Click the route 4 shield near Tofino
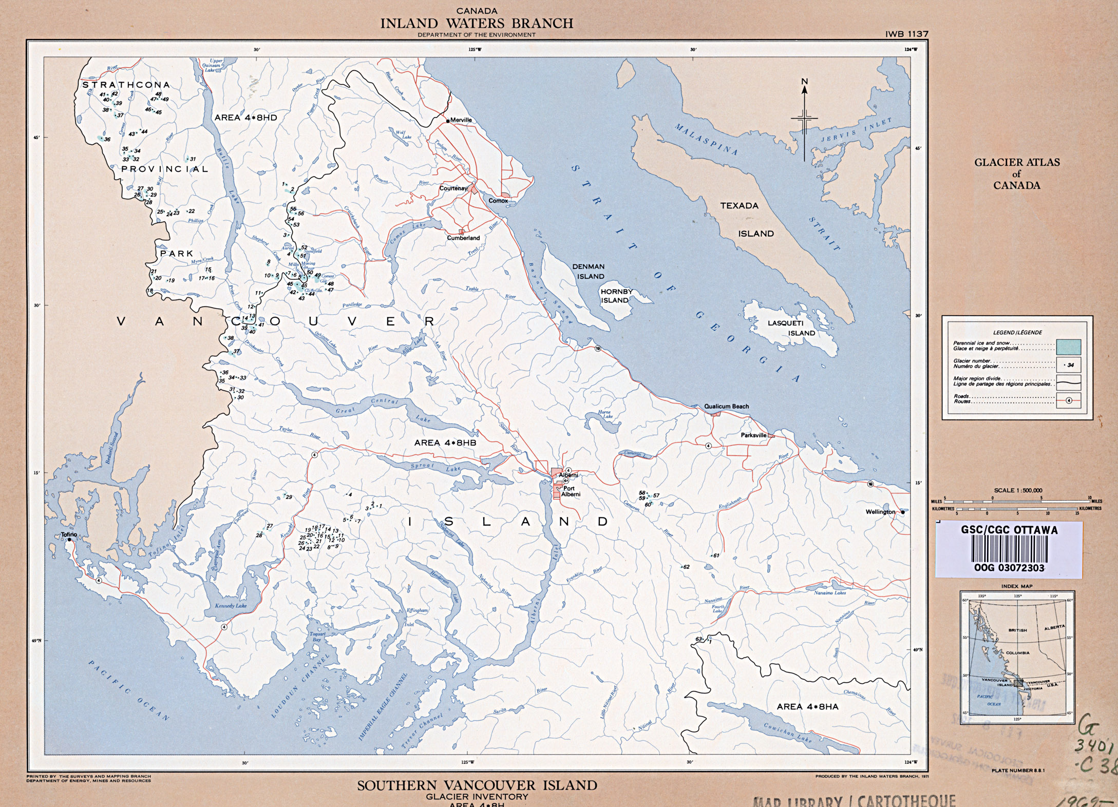The width and height of the screenshot is (1118, 807). pos(98,580)
